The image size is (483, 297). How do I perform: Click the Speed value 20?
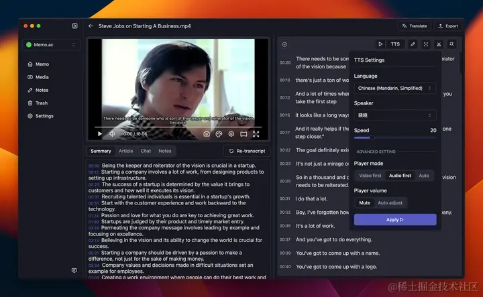(433, 130)
